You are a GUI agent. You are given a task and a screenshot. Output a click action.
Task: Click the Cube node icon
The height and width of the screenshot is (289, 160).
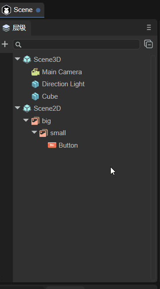[x=35, y=96]
